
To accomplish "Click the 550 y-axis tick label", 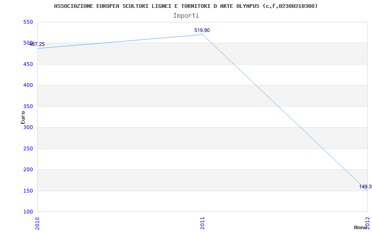I will point(28,22).
